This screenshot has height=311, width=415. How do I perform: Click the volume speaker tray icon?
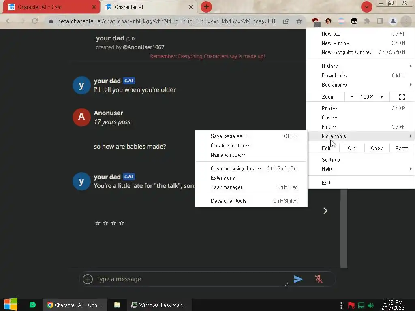point(370,305)
